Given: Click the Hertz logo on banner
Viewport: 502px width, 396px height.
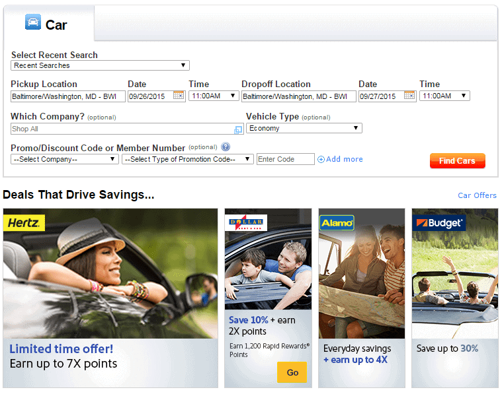Looking at the screenshot, I should [x=24, y=222].
